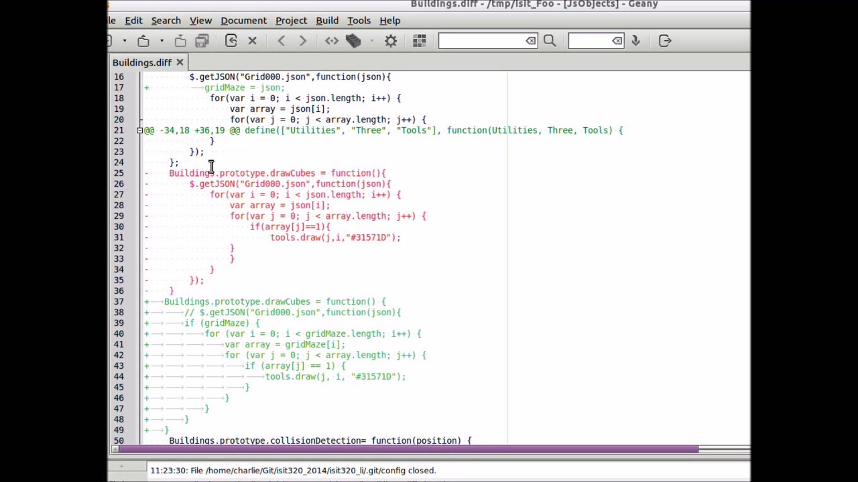Click removed 'if(array[j]==1){' on line 30
This screenshot has height=482, width=858.
coord(290,227)
